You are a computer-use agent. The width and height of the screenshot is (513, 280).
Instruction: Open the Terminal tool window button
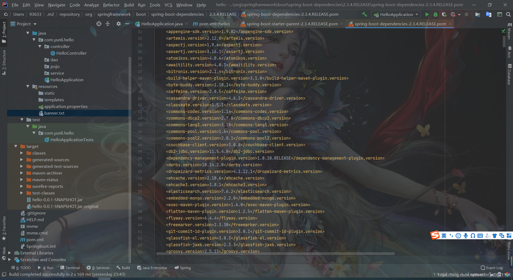point(70,268)
